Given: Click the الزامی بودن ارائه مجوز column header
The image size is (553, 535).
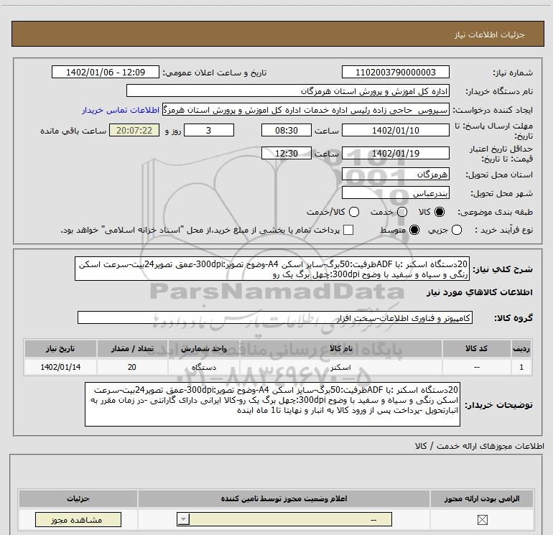Looking at the screenshot, I should (x=482, y=498).
